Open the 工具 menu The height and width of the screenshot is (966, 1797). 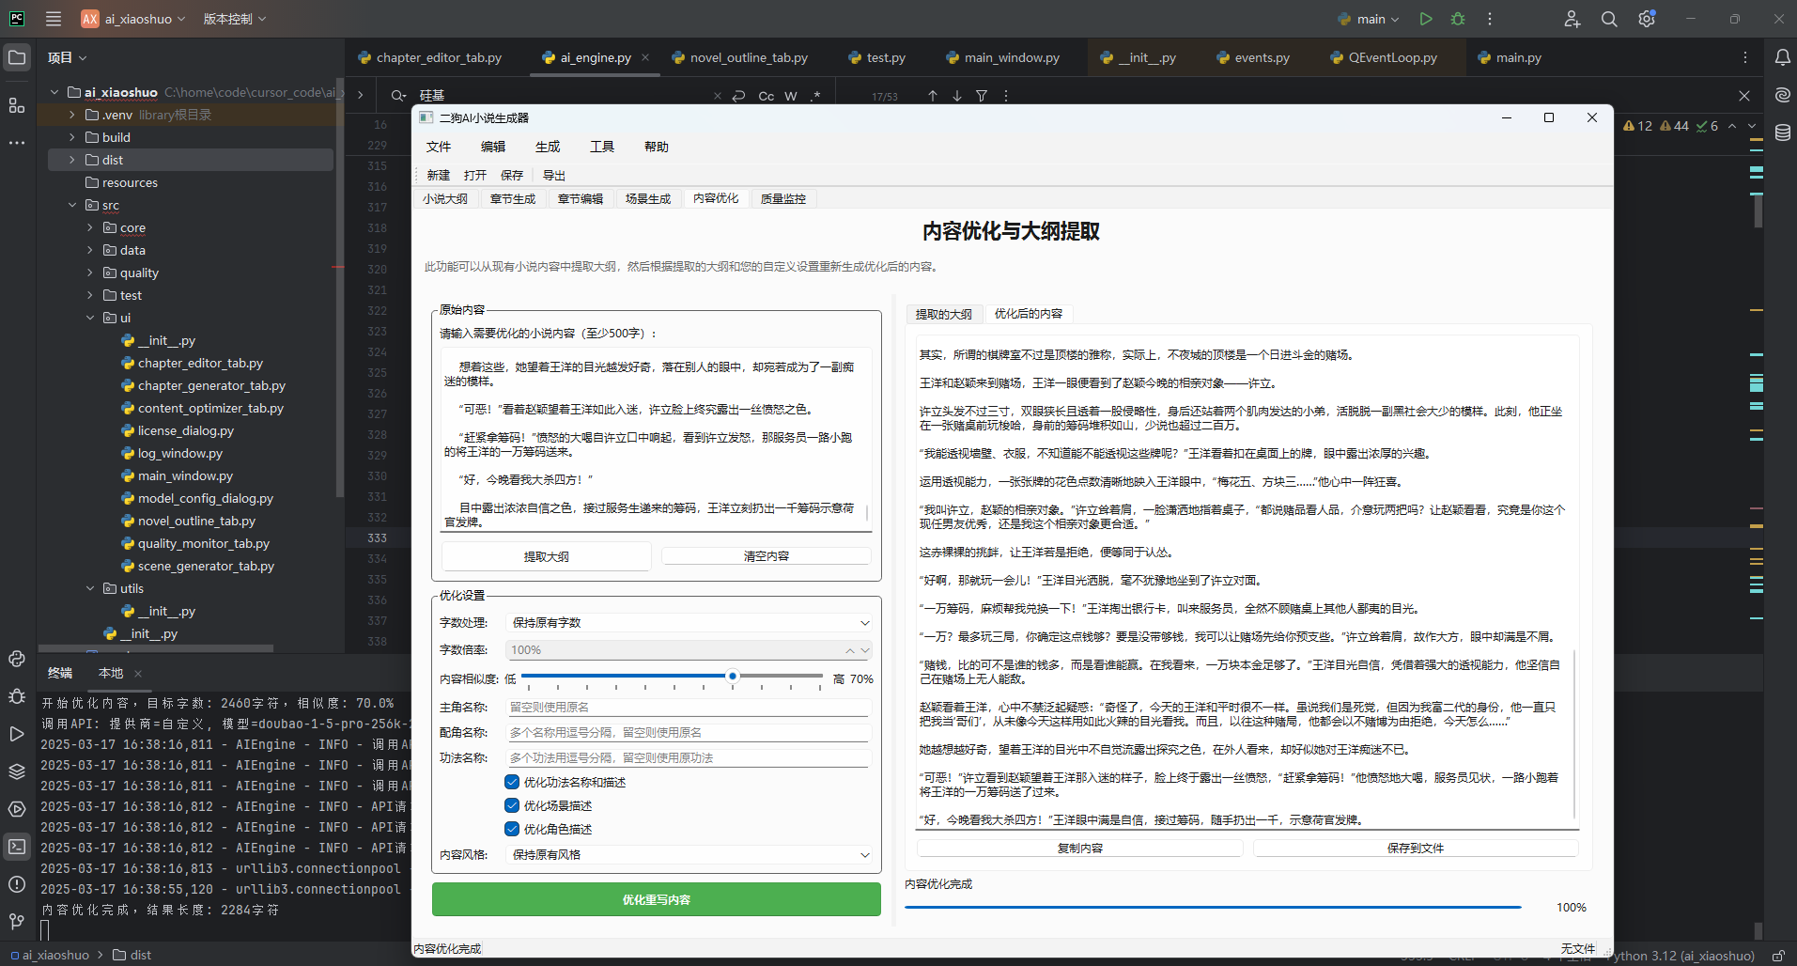[x=601, y=147]
